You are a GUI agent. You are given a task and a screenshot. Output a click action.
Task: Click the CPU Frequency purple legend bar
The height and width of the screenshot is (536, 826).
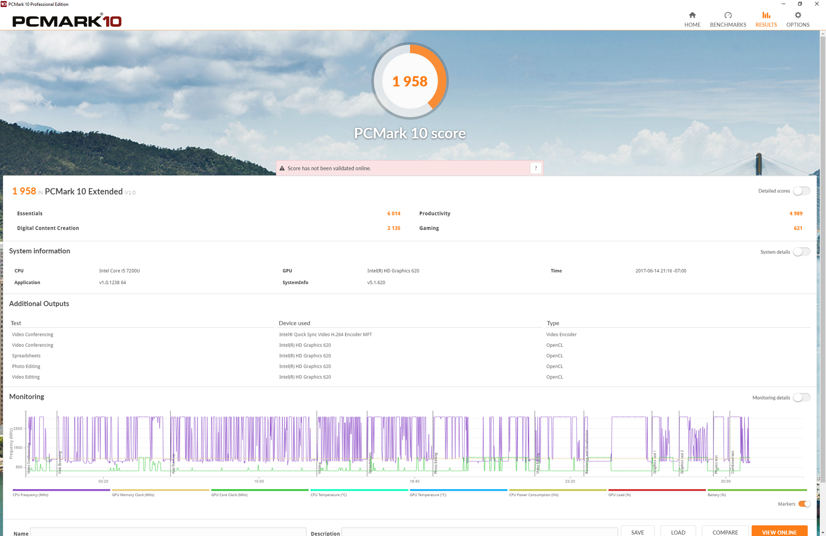click(x=61, y=490)
